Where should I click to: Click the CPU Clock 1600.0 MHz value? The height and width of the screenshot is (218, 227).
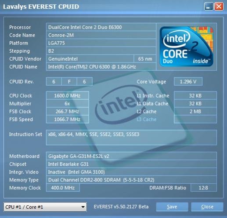(x=68, y=95)
